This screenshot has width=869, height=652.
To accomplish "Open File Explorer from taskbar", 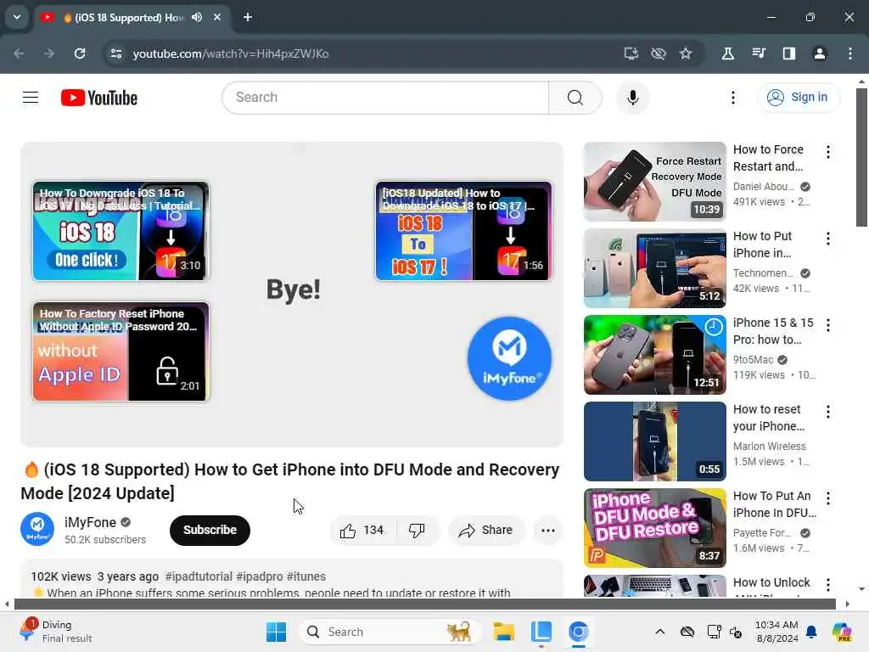I will click(x=504, y=632).
